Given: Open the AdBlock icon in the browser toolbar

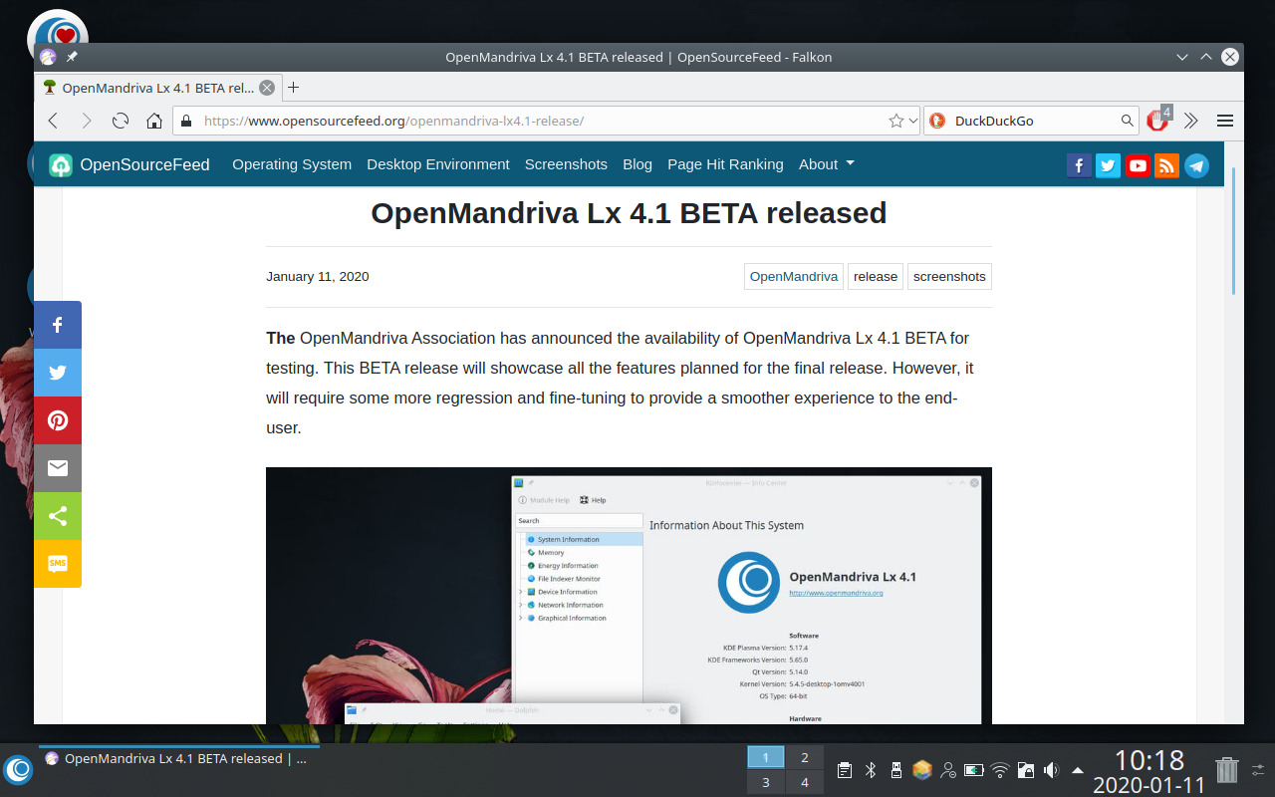Looking at the screenshot, I should pos(1155,120).
